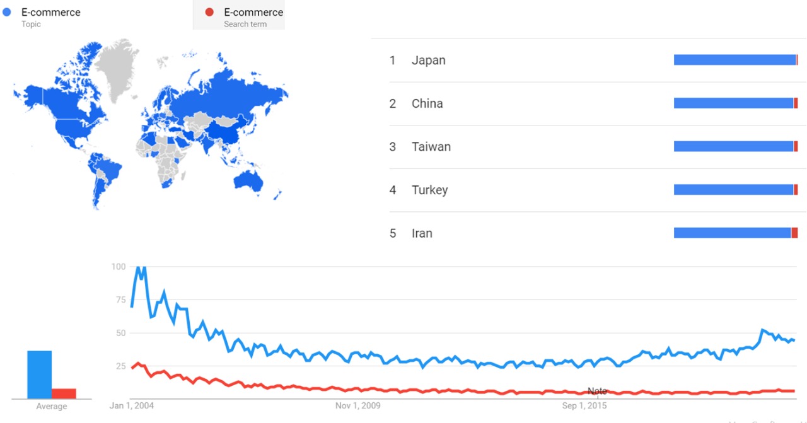Image resolution: width=807 pixels, height=423 pixels.
Task: Open China in the region ranking
Action: pos(427,103)
